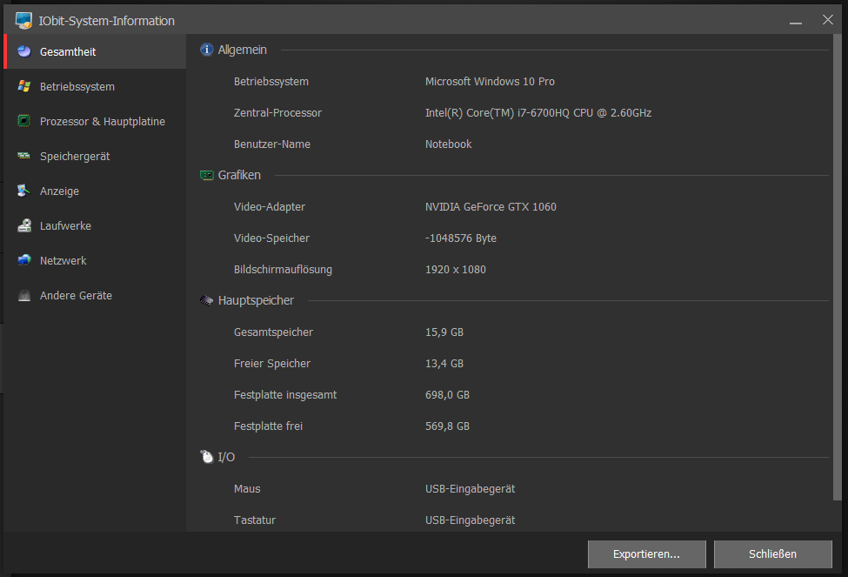Click the Hauptspeicher section heading

256,300
